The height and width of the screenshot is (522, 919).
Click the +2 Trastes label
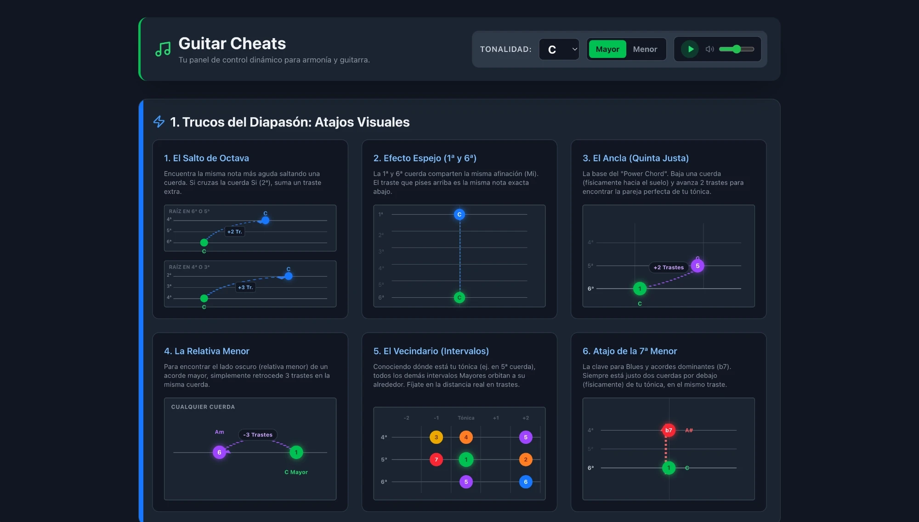point(669,267)
